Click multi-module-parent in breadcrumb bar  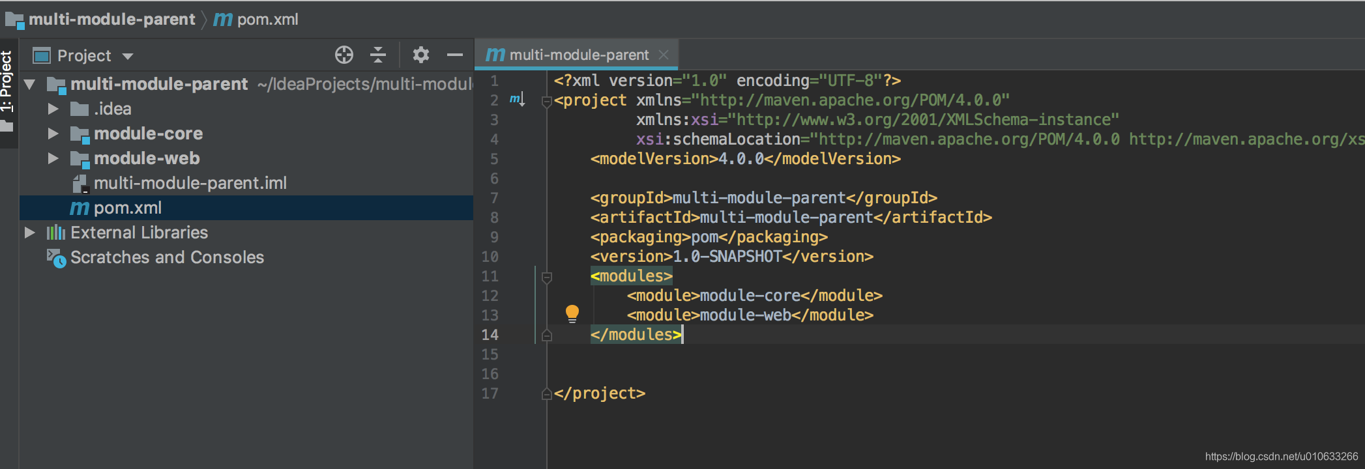[x=111, y=20]
